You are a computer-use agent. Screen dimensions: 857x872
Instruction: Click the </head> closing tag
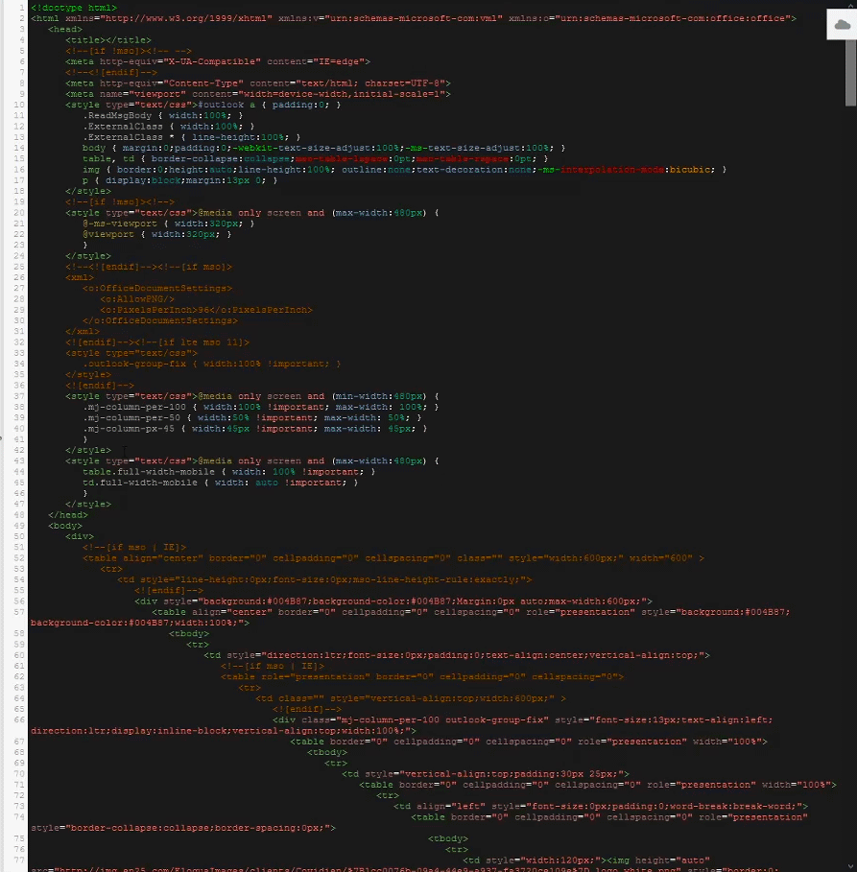pos(68,515)
